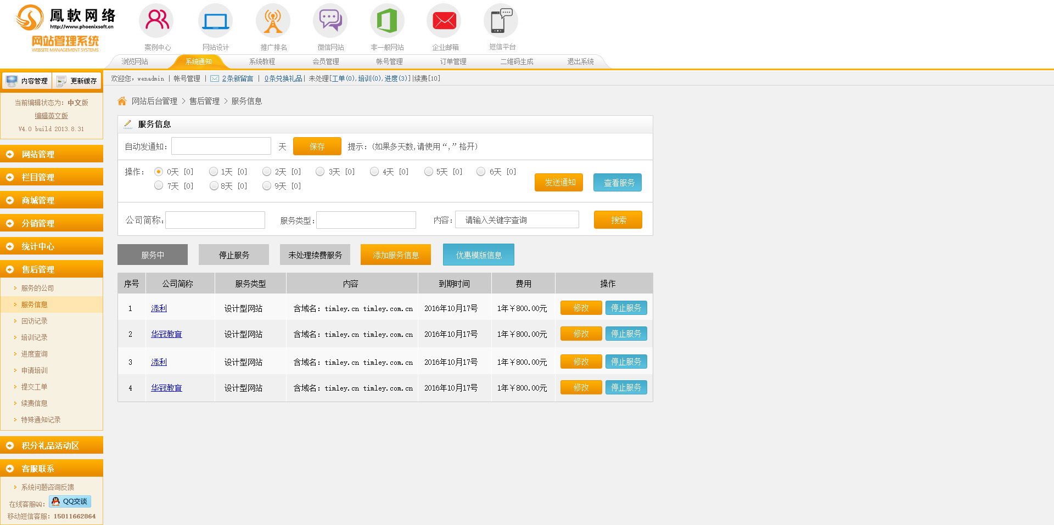Select the 3天 radio option
1054x525 pixels.
tap(320, 172)
